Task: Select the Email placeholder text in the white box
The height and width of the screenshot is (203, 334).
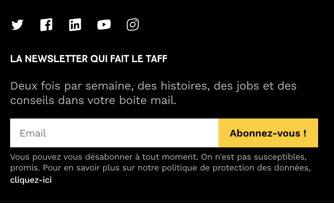Action: point(33,133)
